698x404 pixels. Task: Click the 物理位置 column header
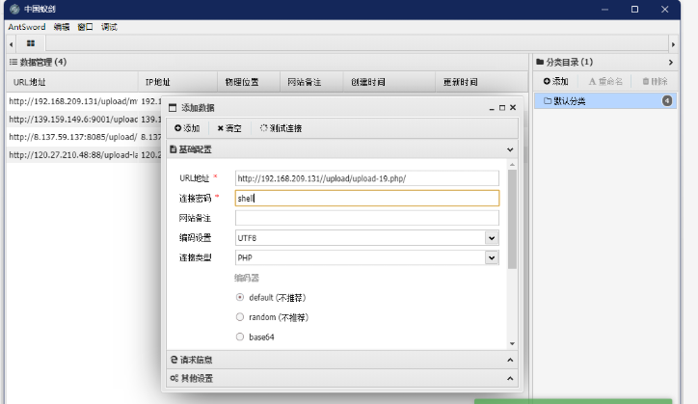(x=249, y=82)
